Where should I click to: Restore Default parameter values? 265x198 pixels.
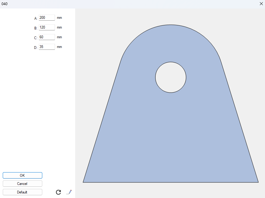pos(22,192)
